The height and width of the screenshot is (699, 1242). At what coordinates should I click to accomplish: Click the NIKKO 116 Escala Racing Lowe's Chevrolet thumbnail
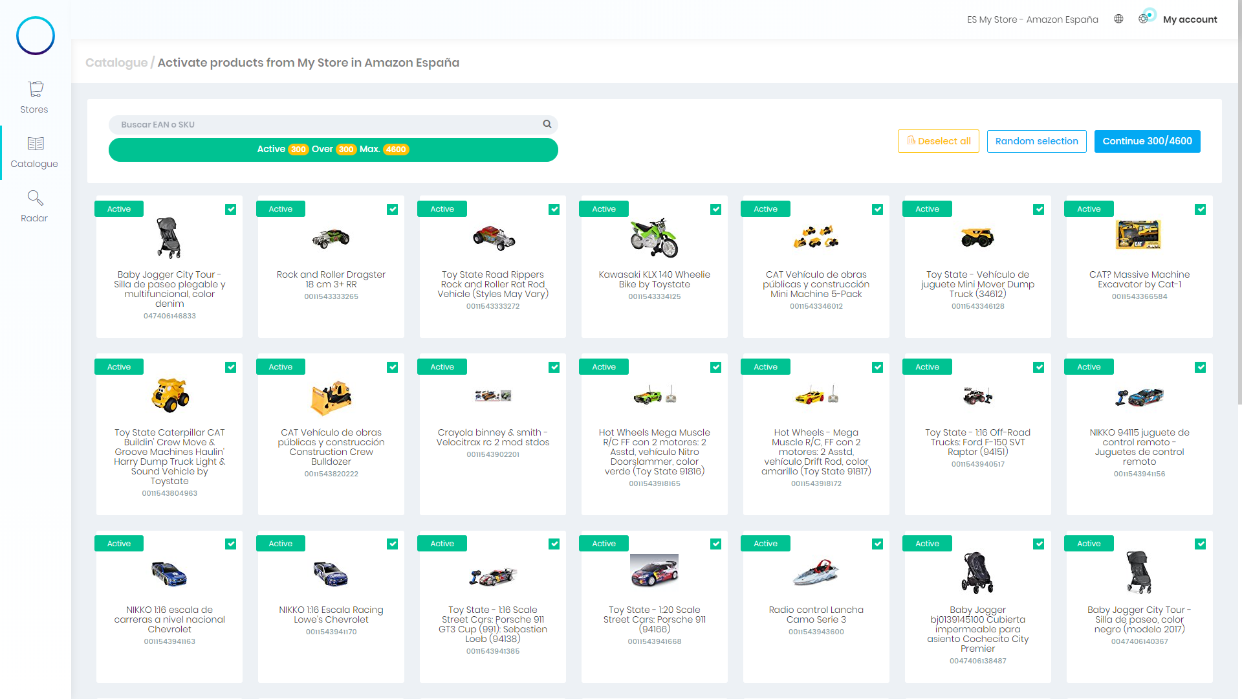coord(330,573)
